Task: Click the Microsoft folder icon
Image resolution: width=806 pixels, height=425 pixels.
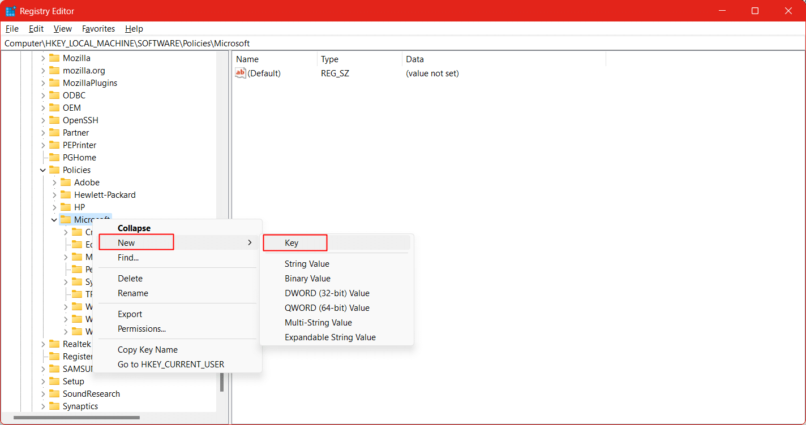Action: (x=66, y=219)
